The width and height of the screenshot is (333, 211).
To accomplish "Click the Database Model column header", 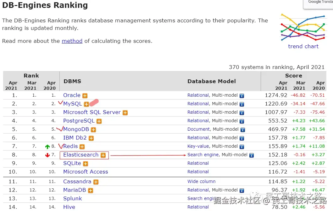I will point(212,81).
